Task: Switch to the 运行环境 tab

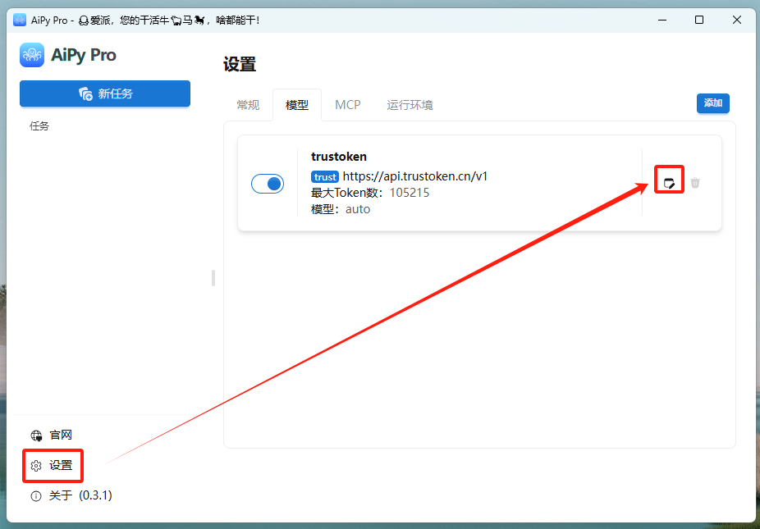Action: tap(410, 105)
